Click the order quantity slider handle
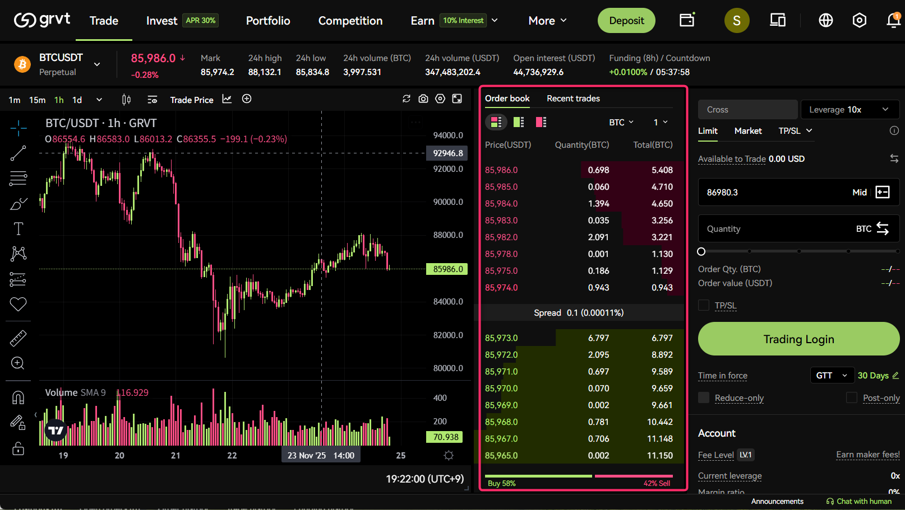Screen dimensions: 905x510 pyautogui.click(x=701, y=251)
